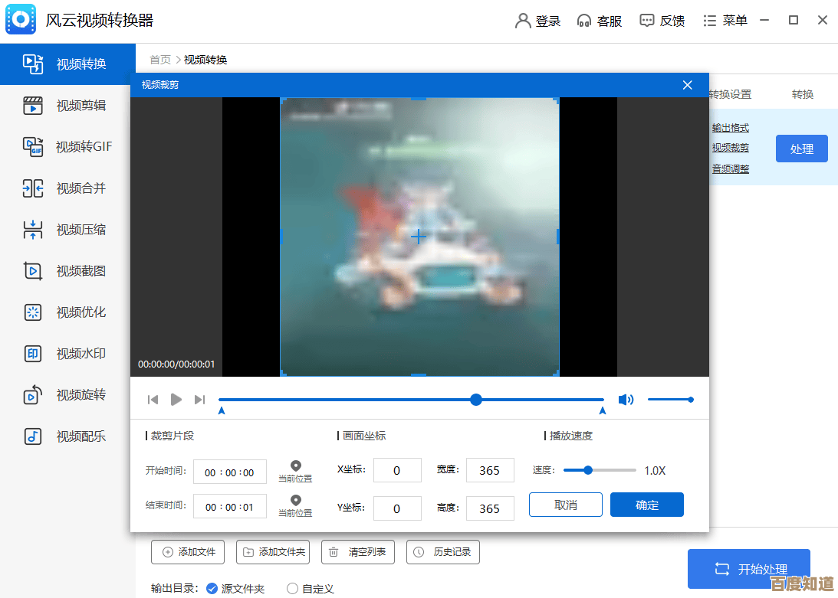Select 源文件夹 output radio button
The height and width of the screenshot is (598, 838).
[x=212, y=589]
